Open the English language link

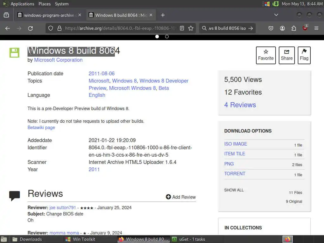pos(97,95)
